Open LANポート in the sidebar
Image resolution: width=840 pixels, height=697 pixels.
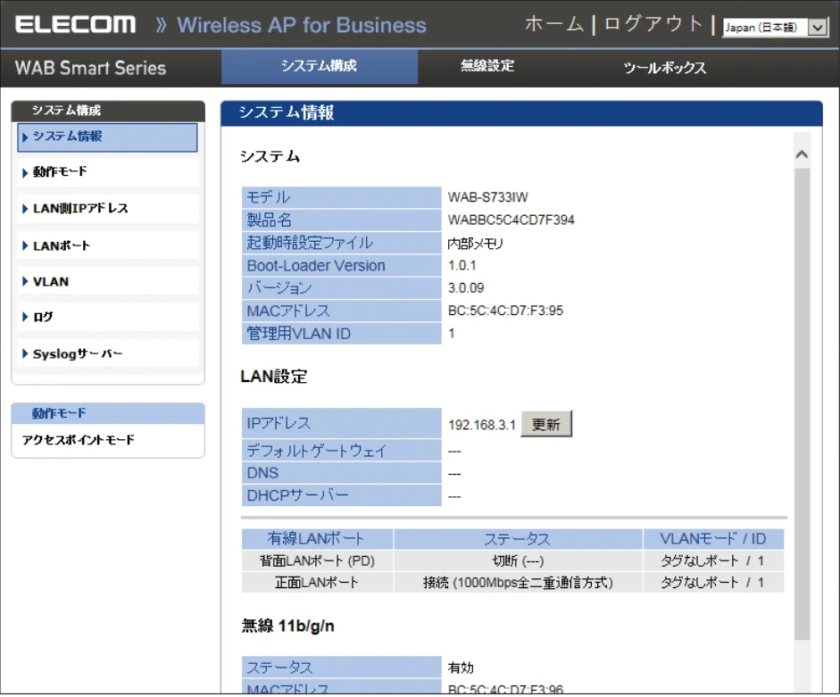[107, 245]
